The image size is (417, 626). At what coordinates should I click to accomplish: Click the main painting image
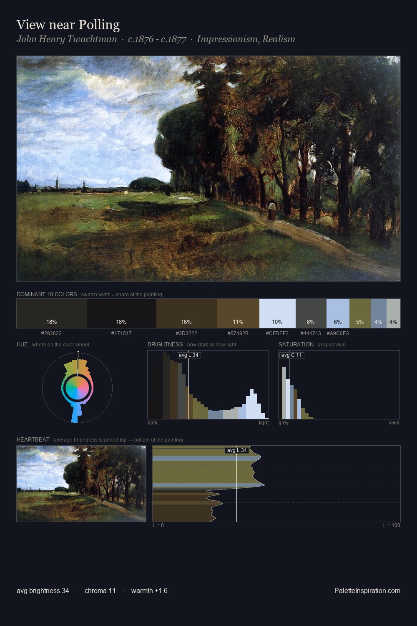(208, 169)
